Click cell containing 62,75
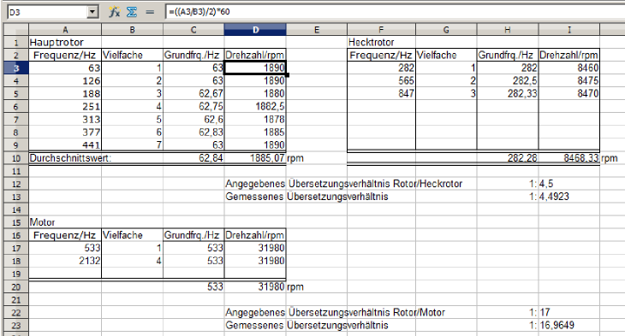 (193, 106)
